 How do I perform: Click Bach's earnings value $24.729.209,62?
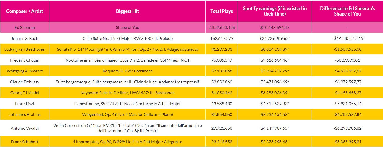click(275, 38)
